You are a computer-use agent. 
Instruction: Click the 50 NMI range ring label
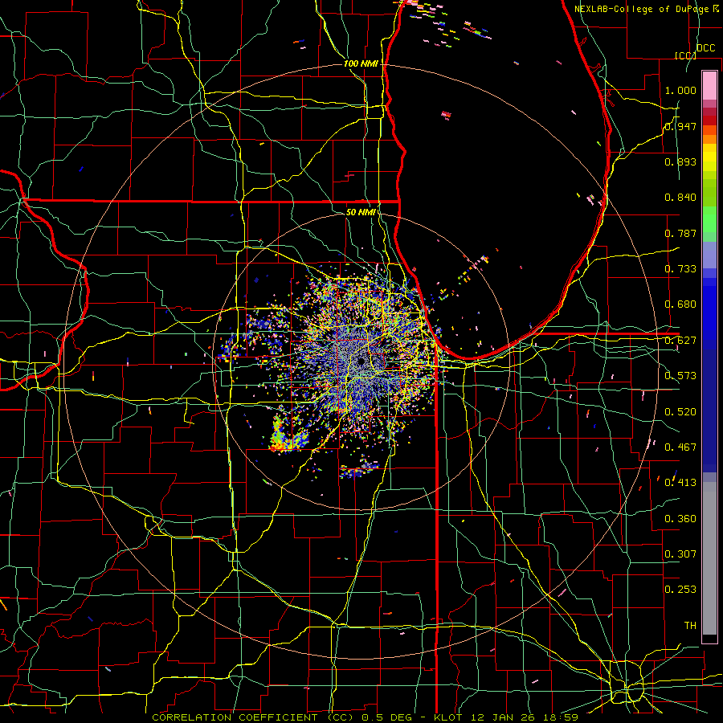tap(361, 212)
